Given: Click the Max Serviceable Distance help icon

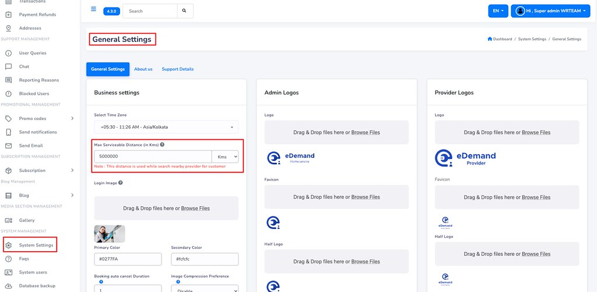Looking at the screenshot, I should click(162, 145).
